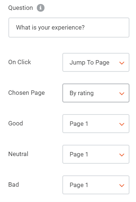Image resolution: width=136 pixels, height=202 pixels.
Task: Click the Good label
Action: point(16,123)
